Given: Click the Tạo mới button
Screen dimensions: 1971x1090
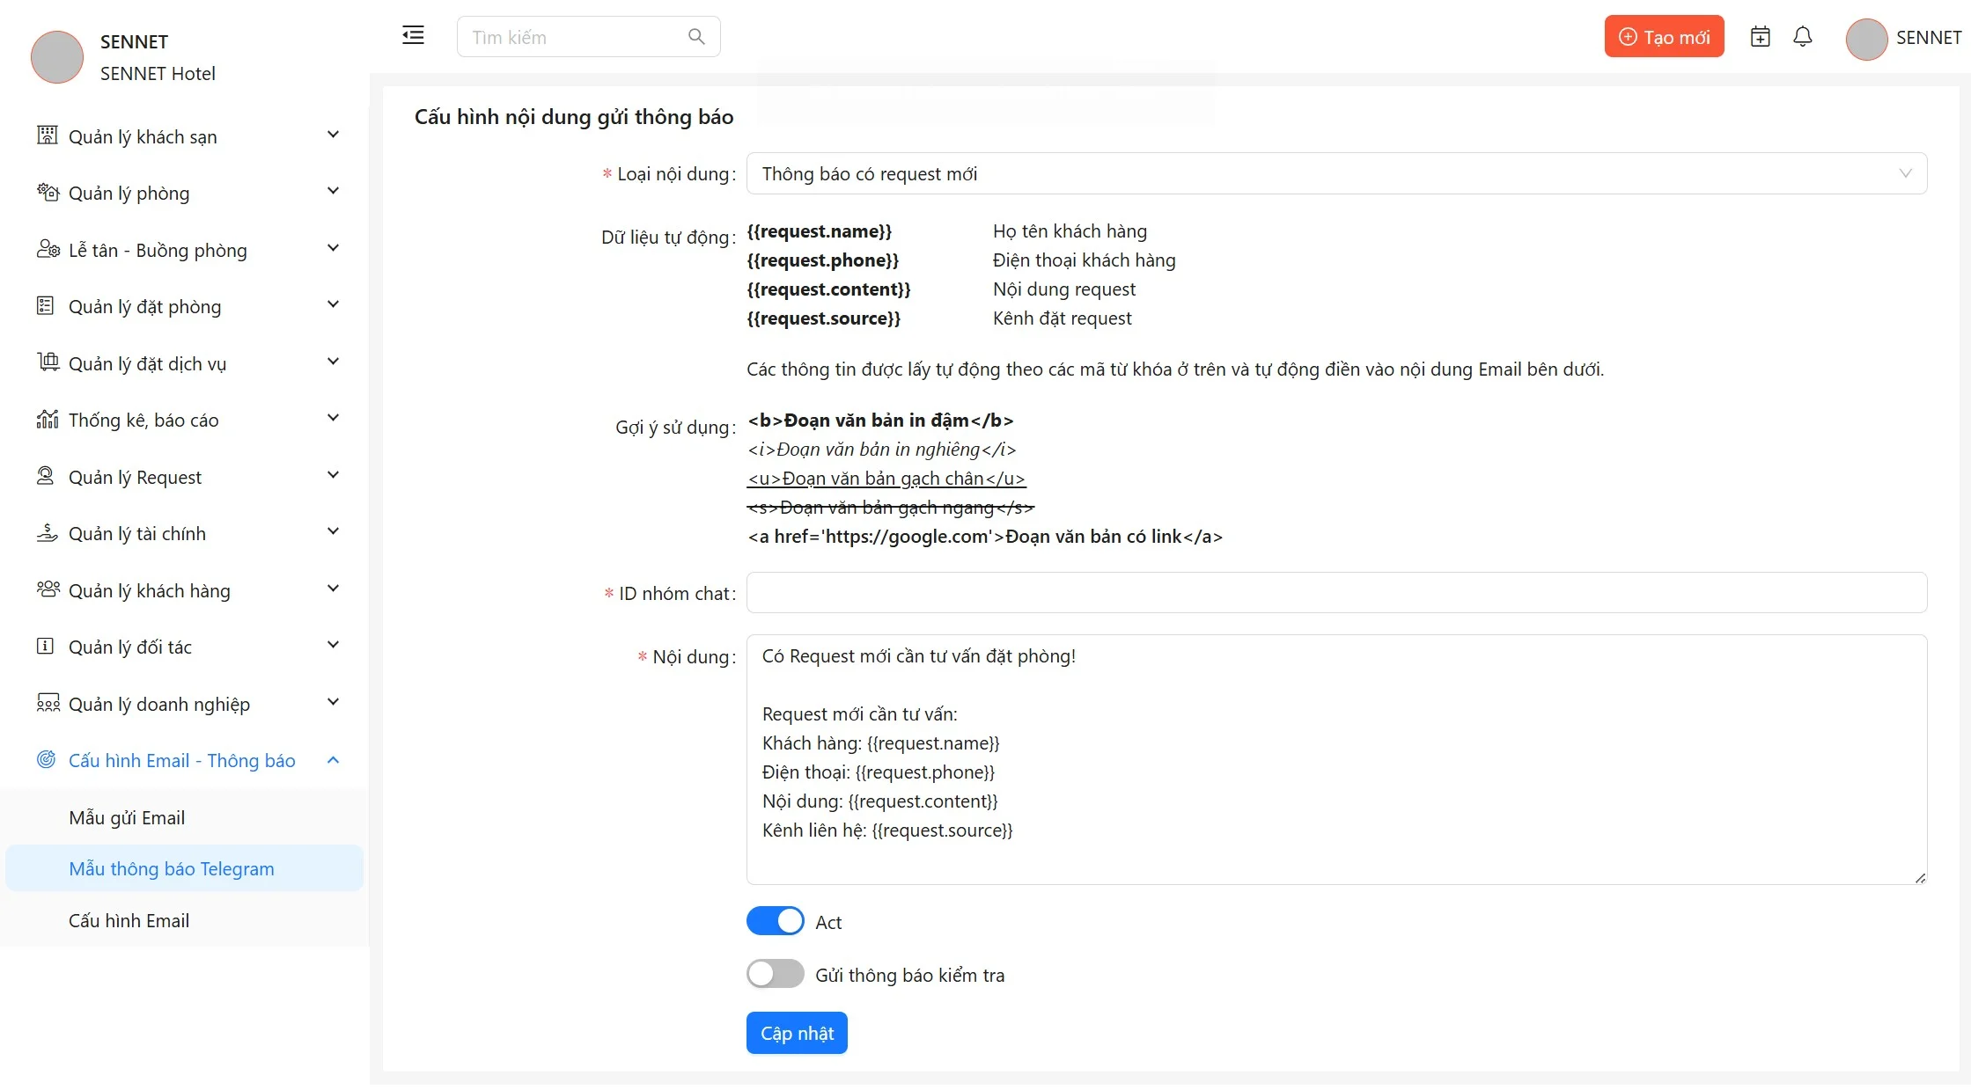Looking at the screenshot, I should [x=1664, y=37].
